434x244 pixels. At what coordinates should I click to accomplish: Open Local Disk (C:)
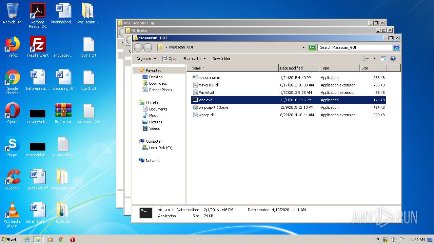click(x=157, y=148)
